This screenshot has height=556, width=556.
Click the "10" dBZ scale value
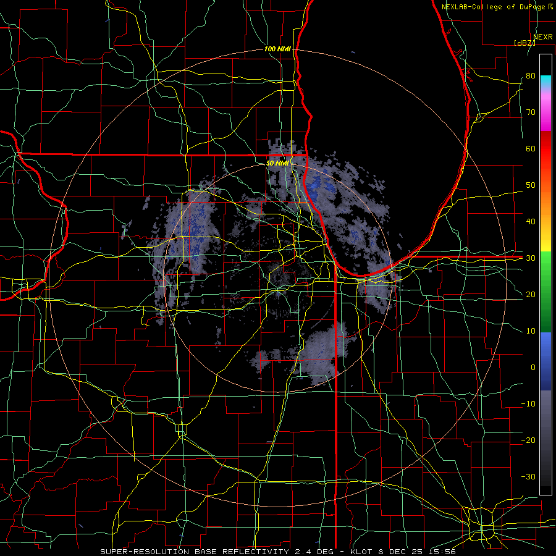531,331
